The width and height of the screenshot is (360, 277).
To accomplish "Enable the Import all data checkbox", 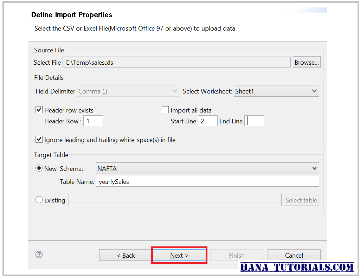I will tap(165, 109).
